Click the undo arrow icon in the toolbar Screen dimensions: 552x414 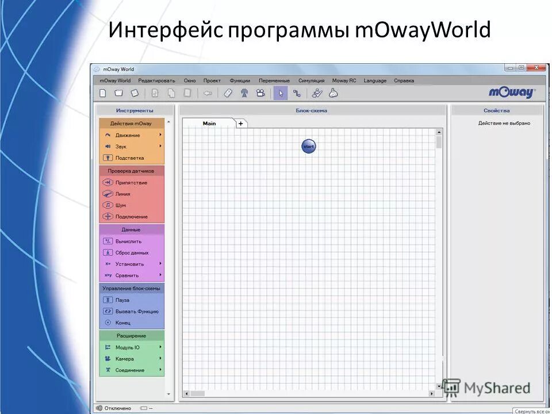click(208, 93)
